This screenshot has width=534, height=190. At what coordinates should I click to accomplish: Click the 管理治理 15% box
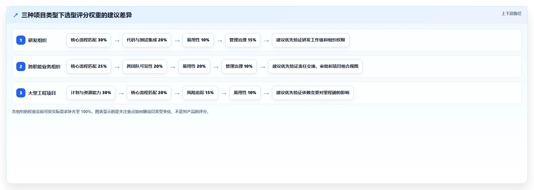pyautogui.click(x=243, y=40)
